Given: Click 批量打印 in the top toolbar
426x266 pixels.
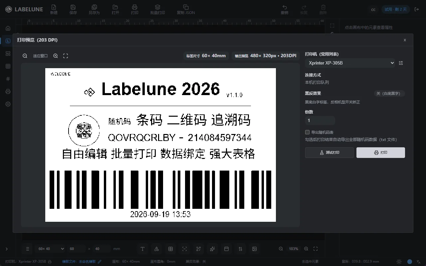Looking at the screenshot, I should pyautogui.click(x=157, y=9).
